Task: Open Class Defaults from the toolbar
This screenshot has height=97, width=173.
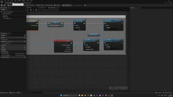Action: point(49,5)
